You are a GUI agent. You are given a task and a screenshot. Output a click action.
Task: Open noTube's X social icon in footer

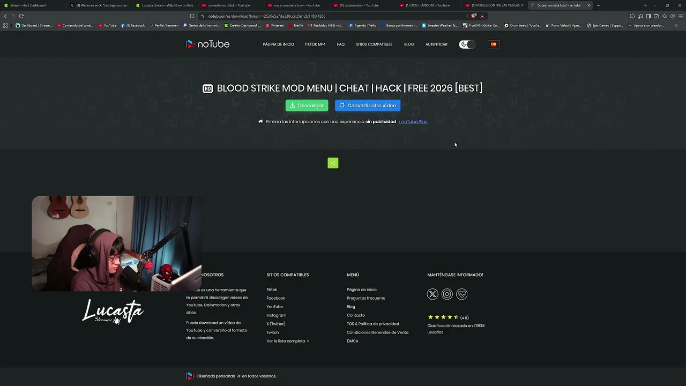(433, 294)
